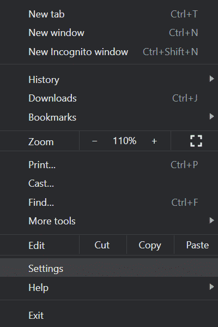Expand the History submenu arrow
The height and width of the screenshot is (327, 218).
(211, 79)
